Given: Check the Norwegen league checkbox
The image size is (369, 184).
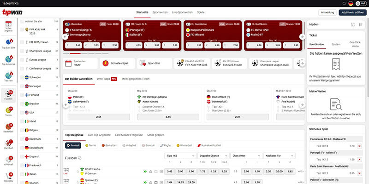Looking at the screenshot, I should coord(22,86).
